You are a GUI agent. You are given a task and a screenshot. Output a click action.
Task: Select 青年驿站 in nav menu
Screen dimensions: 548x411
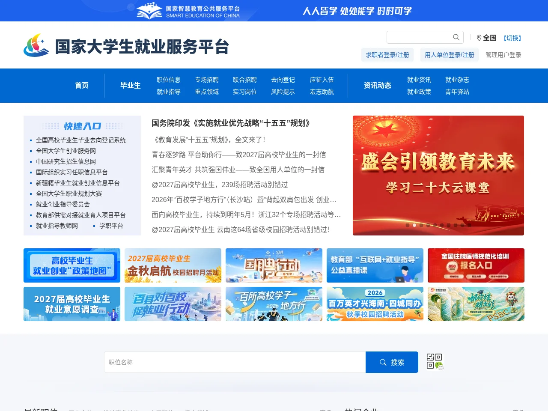tap(457, 92)
